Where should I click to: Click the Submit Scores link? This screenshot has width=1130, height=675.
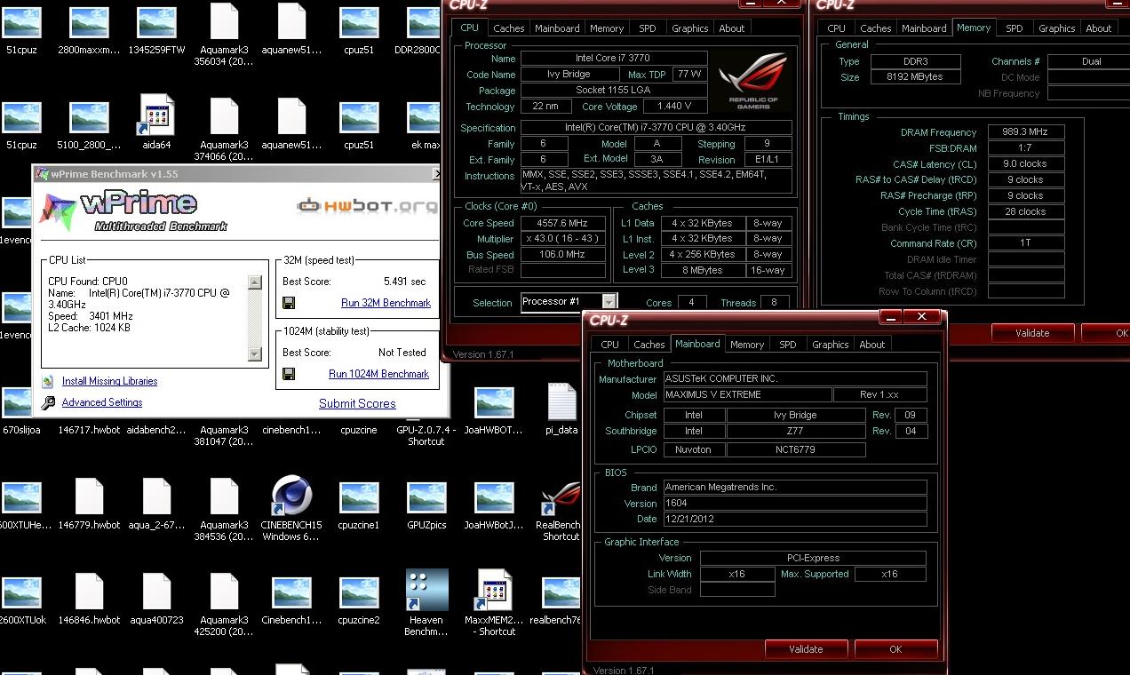357,403
